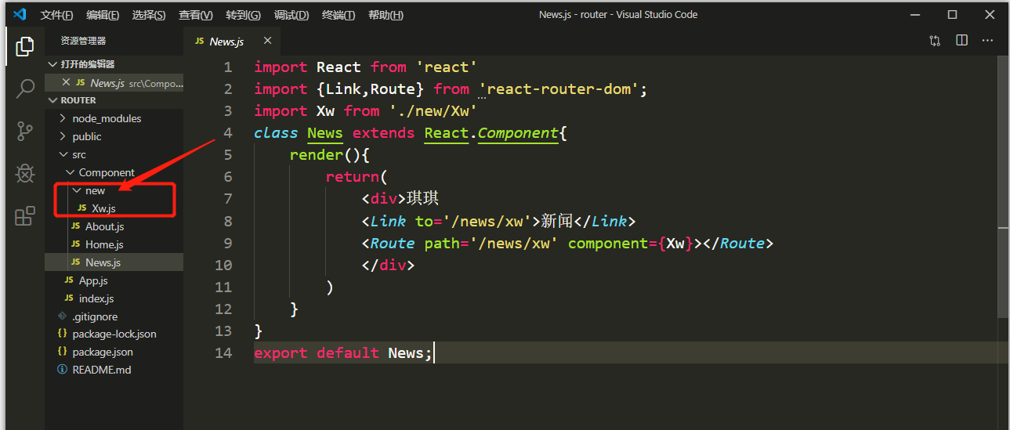Open the 帮助(H) menu

386,15
